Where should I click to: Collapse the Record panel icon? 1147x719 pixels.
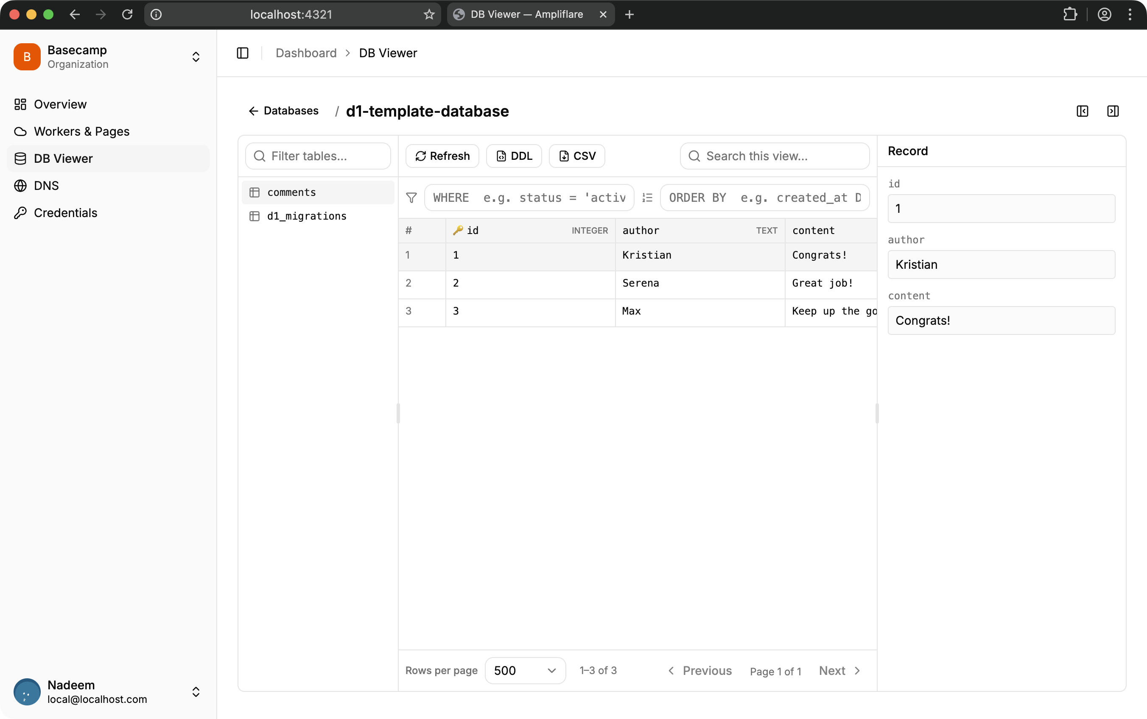1113,111
